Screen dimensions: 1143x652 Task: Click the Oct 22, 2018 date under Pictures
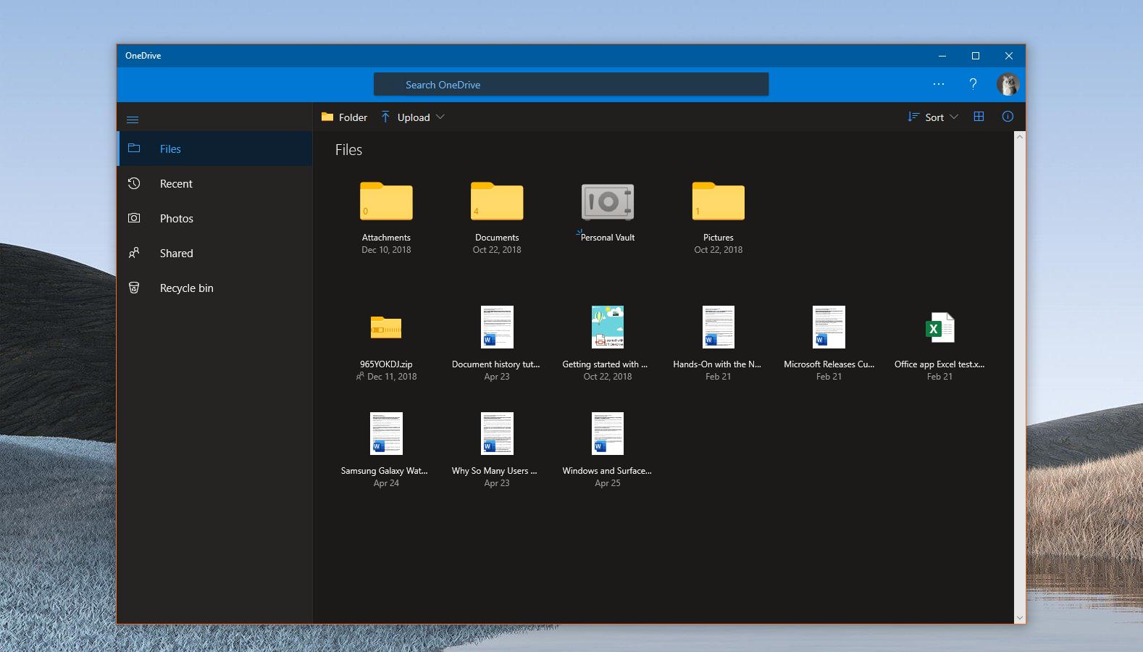click(718, 250)
